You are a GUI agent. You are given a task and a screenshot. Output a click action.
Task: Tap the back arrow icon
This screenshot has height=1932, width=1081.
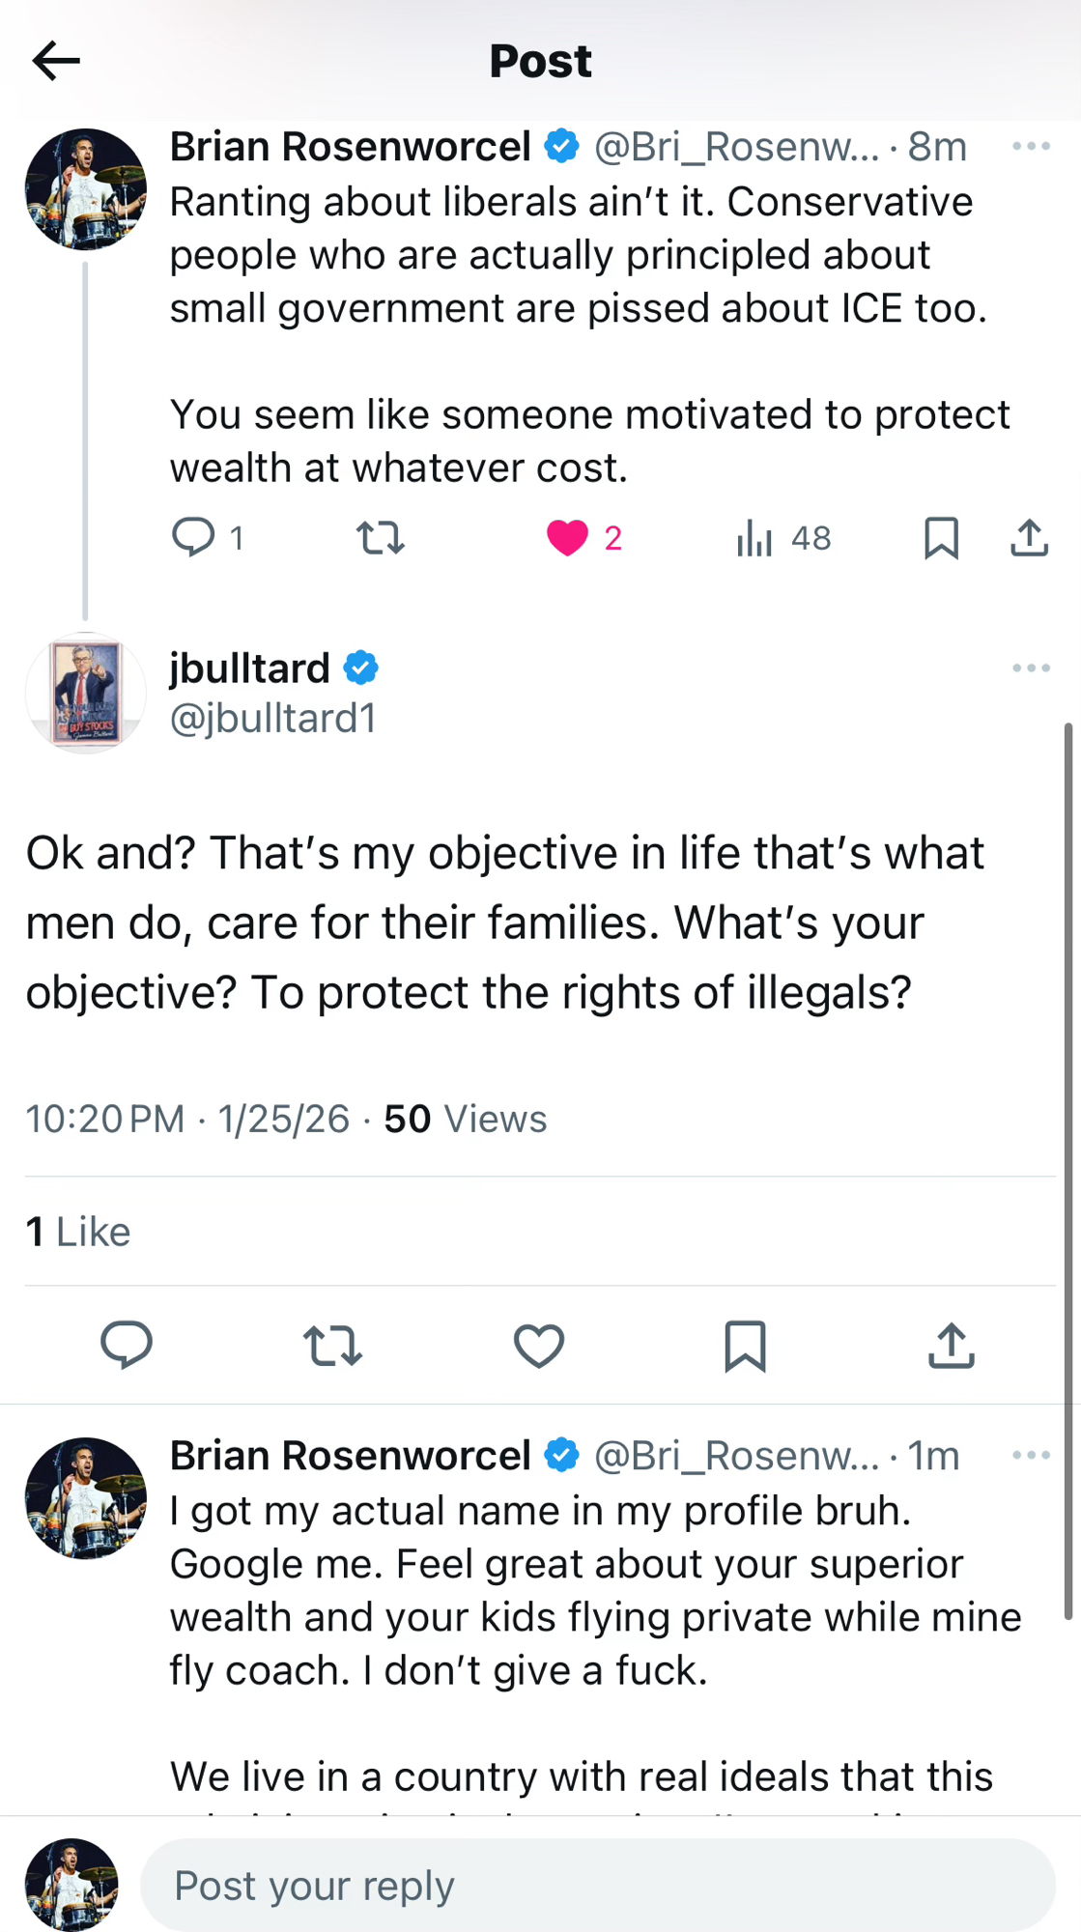click(56, 61)
